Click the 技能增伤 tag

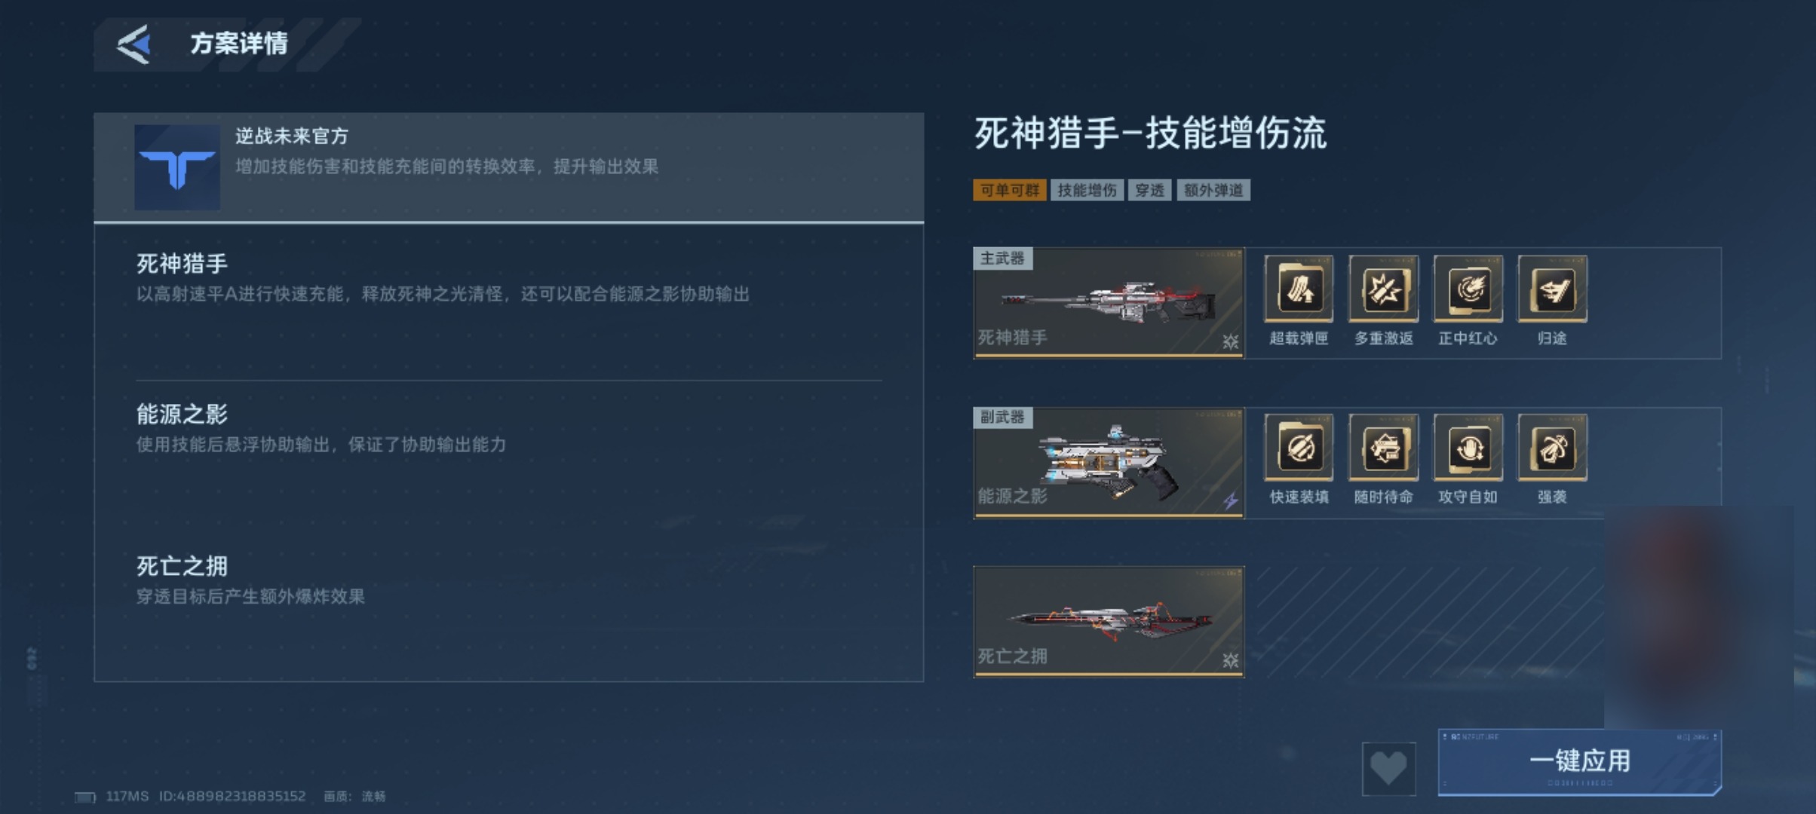click(1087, 190)
